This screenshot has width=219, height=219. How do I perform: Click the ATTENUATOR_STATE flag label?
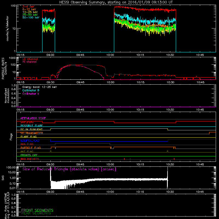point(33,118)
